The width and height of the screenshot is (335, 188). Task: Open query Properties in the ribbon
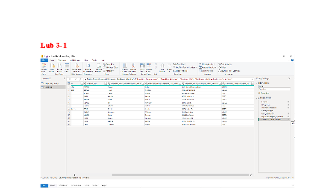pos(109,64)
